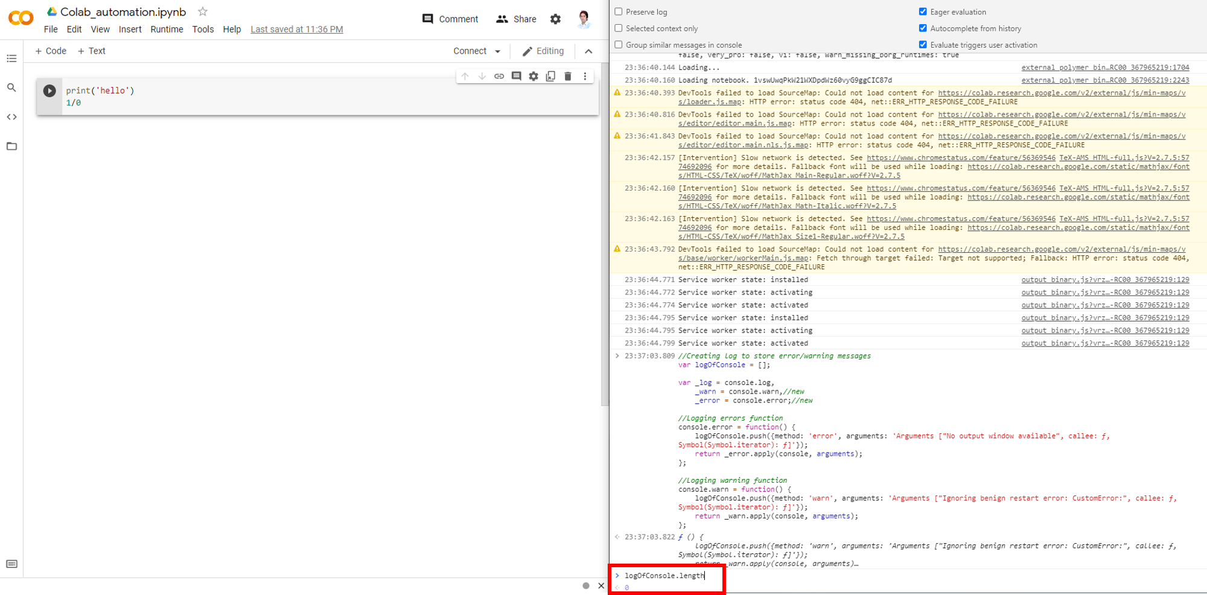1207x595 pixels.
Task: Delete the current cell using the trash icon
Action: [567, 76]
